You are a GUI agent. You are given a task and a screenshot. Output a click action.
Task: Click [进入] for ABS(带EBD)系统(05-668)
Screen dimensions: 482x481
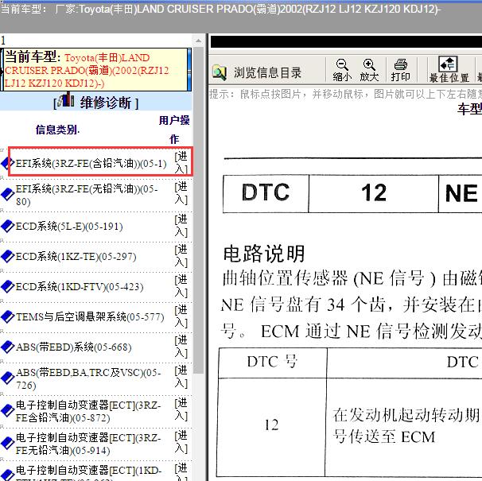pyautogui.click(x=181, y=347)
